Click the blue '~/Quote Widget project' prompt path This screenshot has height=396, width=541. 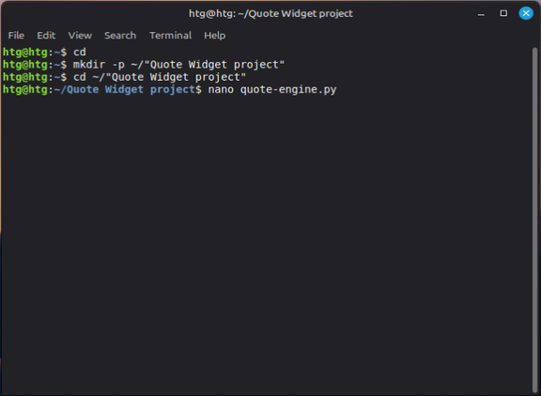coord(125,89)
